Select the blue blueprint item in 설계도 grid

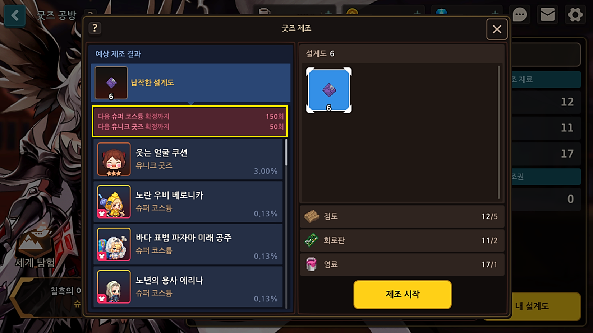pyautogui.click(x=329, y=90)
